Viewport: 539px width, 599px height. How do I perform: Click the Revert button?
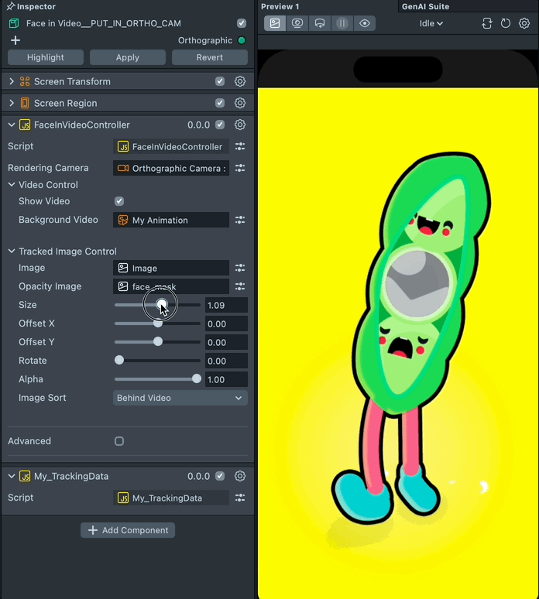point(210,57)
